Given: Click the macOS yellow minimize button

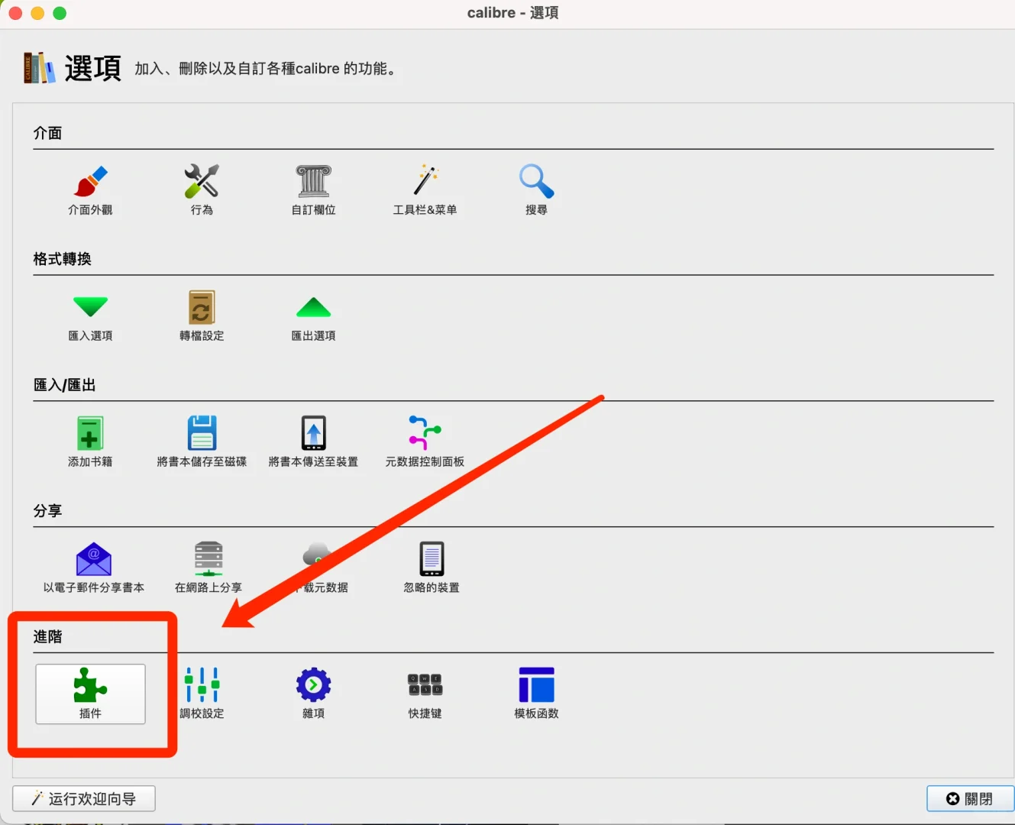Looking at the screenshot, I should (37, 13).
